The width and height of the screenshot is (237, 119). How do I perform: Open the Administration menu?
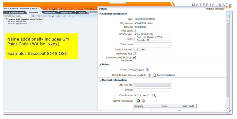coord(25,9)
